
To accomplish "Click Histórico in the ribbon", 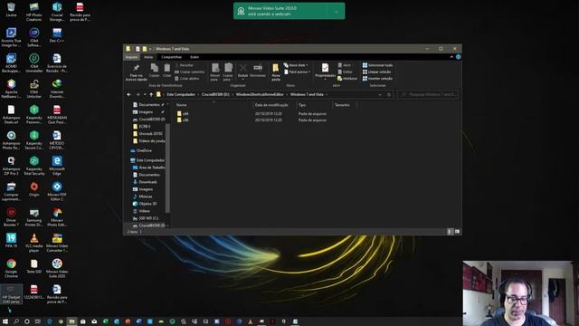I will 347,79.
